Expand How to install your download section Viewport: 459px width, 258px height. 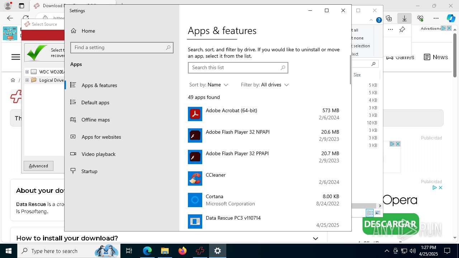pyautogui.click(x=316, y=238)
